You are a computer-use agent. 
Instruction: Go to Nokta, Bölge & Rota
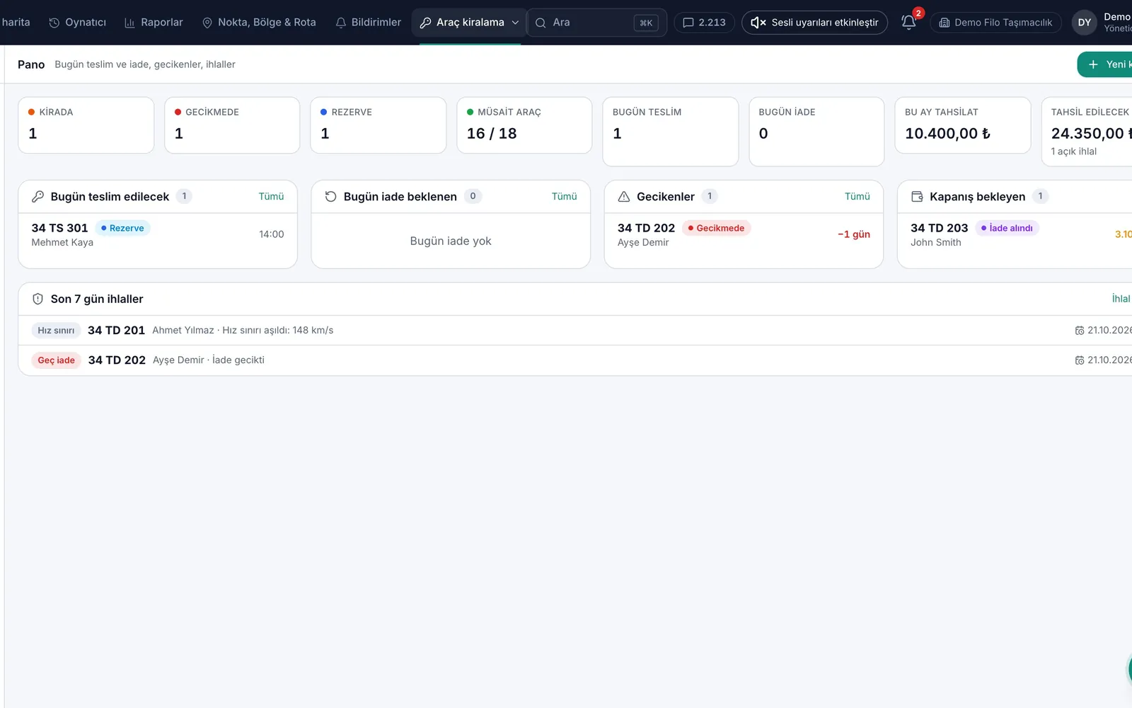(259, 23)
